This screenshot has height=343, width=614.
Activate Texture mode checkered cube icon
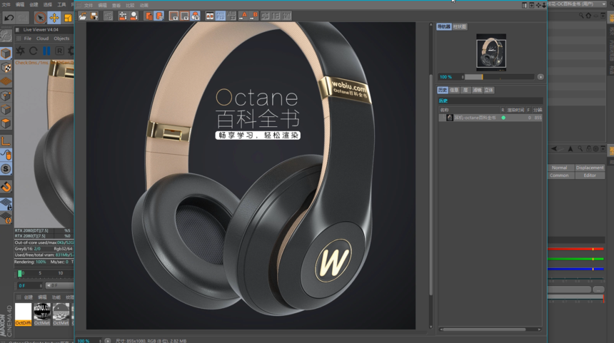click(x=6, y=67)
